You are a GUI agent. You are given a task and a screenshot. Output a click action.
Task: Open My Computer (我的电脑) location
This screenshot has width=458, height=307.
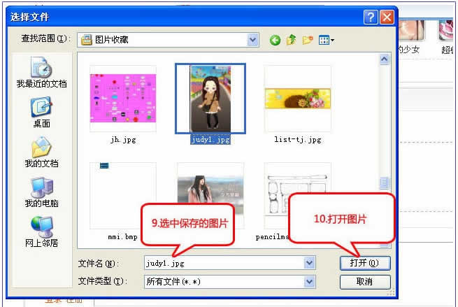click(x=41, y=192)
